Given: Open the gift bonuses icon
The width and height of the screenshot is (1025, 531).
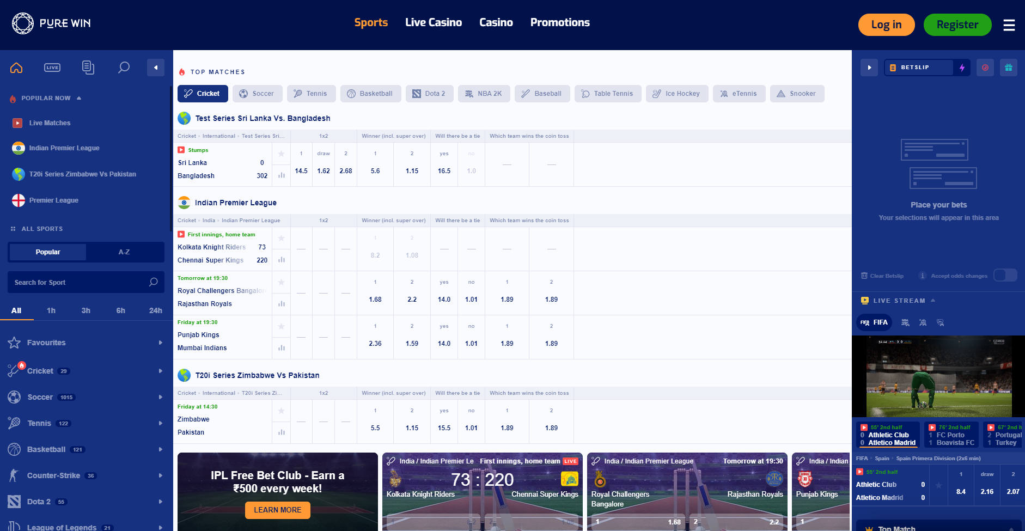Looking at the screenshot, I should [x=1009, y=68].
